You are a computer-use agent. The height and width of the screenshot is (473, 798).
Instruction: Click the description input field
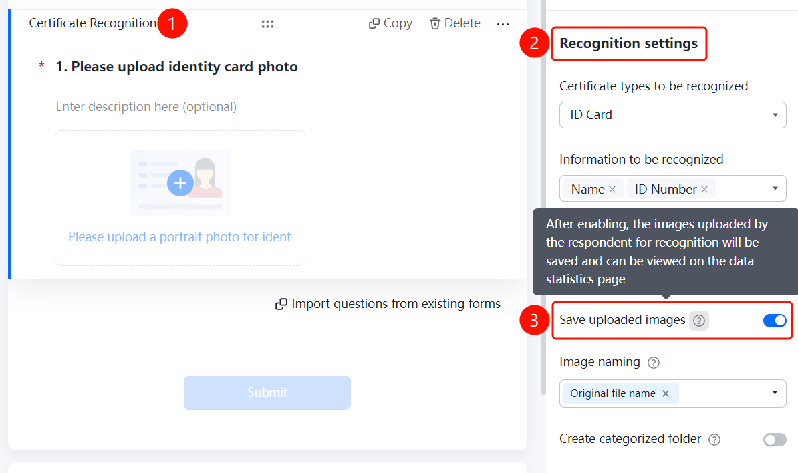click(x=146, y=107)
